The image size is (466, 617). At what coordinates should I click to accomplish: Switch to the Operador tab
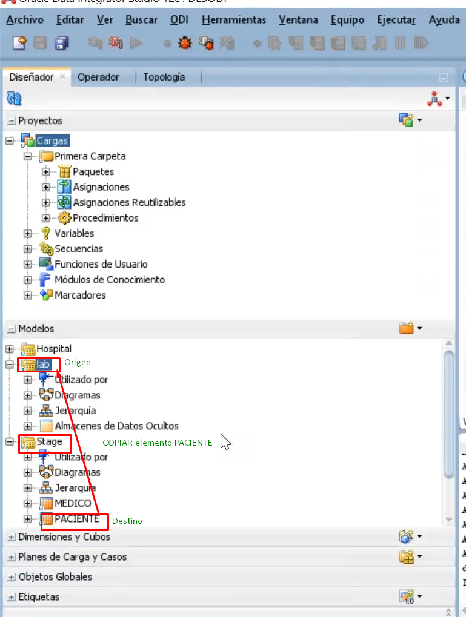pyautogui.click(x=98, y=77)
